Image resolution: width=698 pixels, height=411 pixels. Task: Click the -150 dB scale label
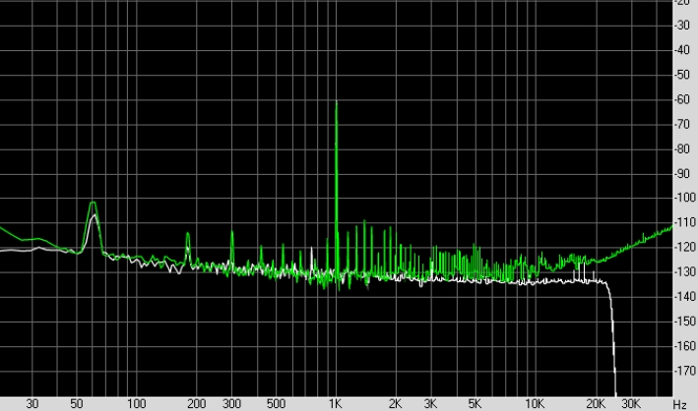(684, 321)
